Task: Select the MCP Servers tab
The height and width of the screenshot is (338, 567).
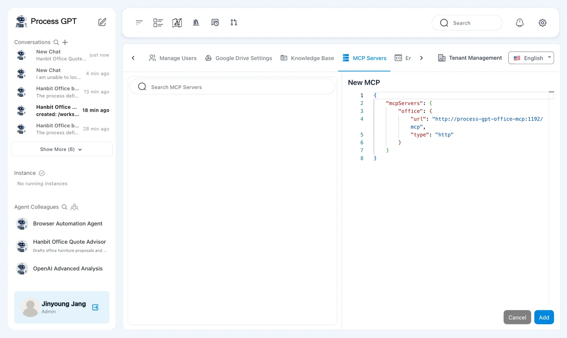Action: point(364,58)
